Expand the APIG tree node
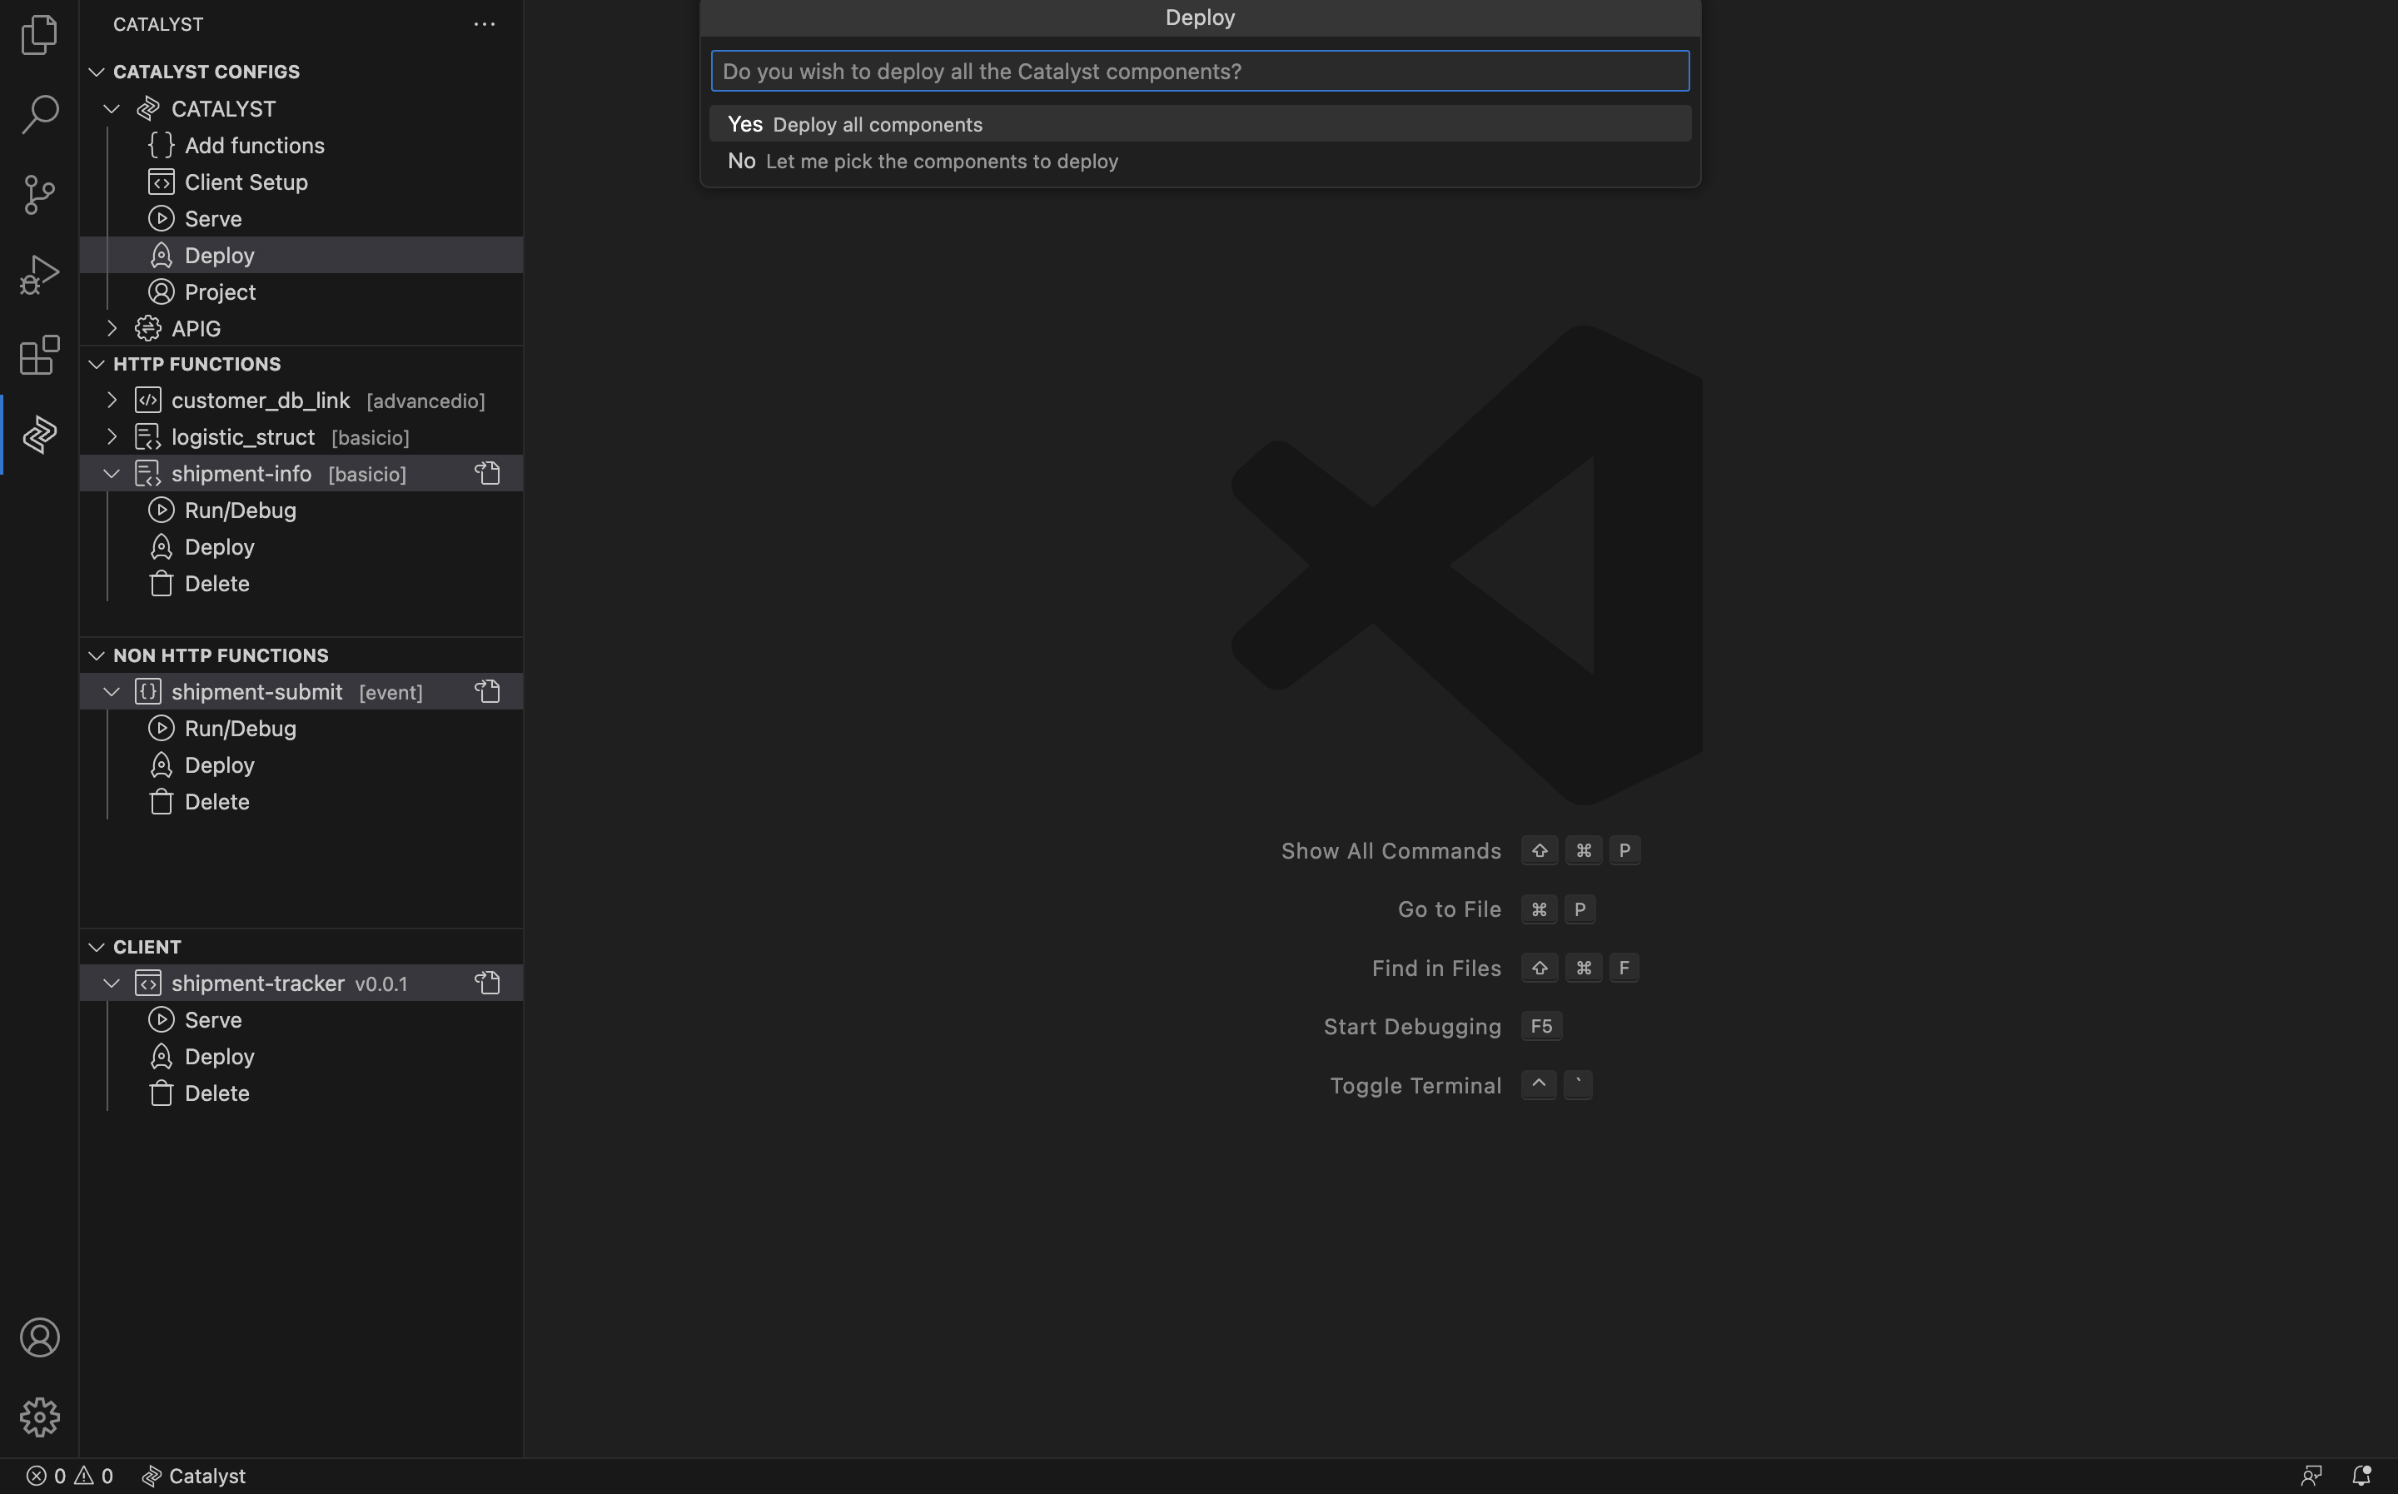 112,328
